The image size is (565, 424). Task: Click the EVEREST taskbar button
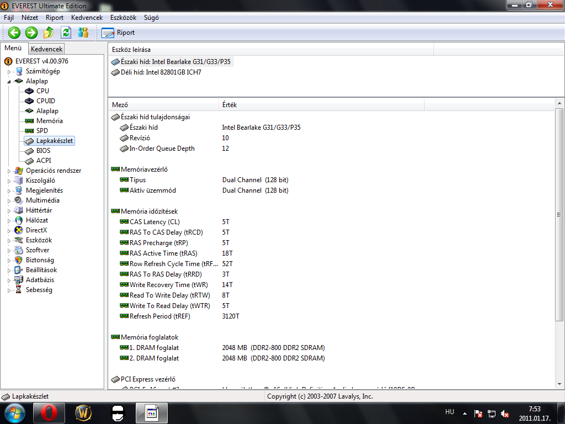[151, 413]
